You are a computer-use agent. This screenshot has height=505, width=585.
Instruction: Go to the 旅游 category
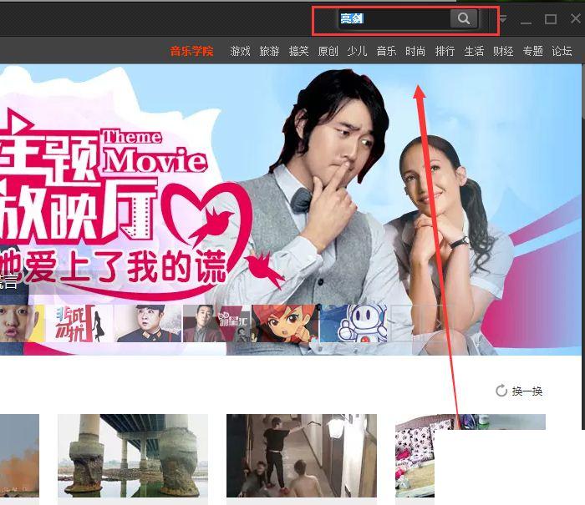tap(269, 51)
